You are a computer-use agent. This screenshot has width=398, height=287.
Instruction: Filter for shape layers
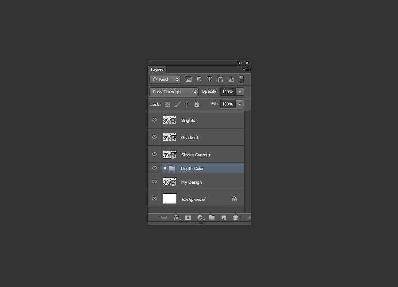pos(220,79)
